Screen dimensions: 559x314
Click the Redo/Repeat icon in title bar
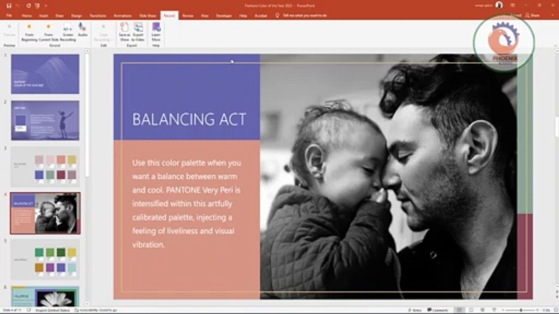28,6
